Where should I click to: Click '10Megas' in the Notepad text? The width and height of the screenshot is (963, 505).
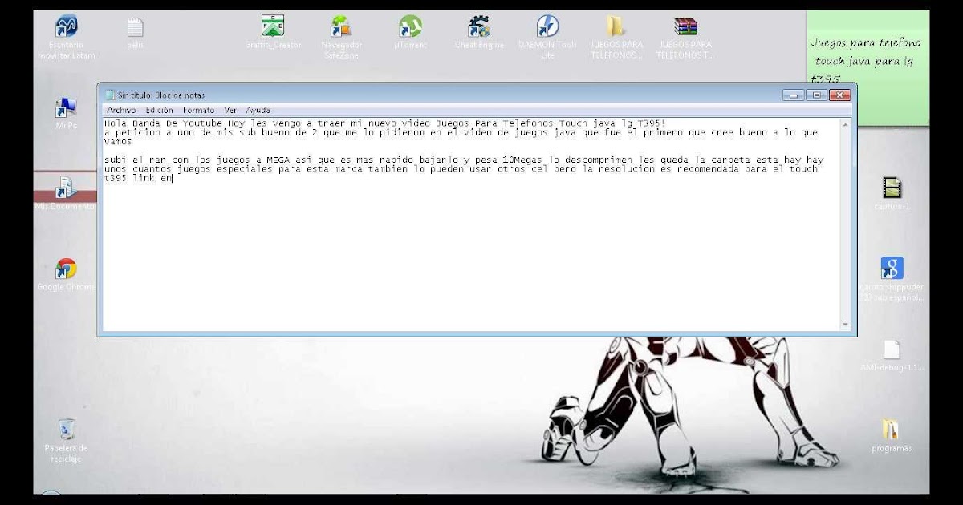pos(522,160)
